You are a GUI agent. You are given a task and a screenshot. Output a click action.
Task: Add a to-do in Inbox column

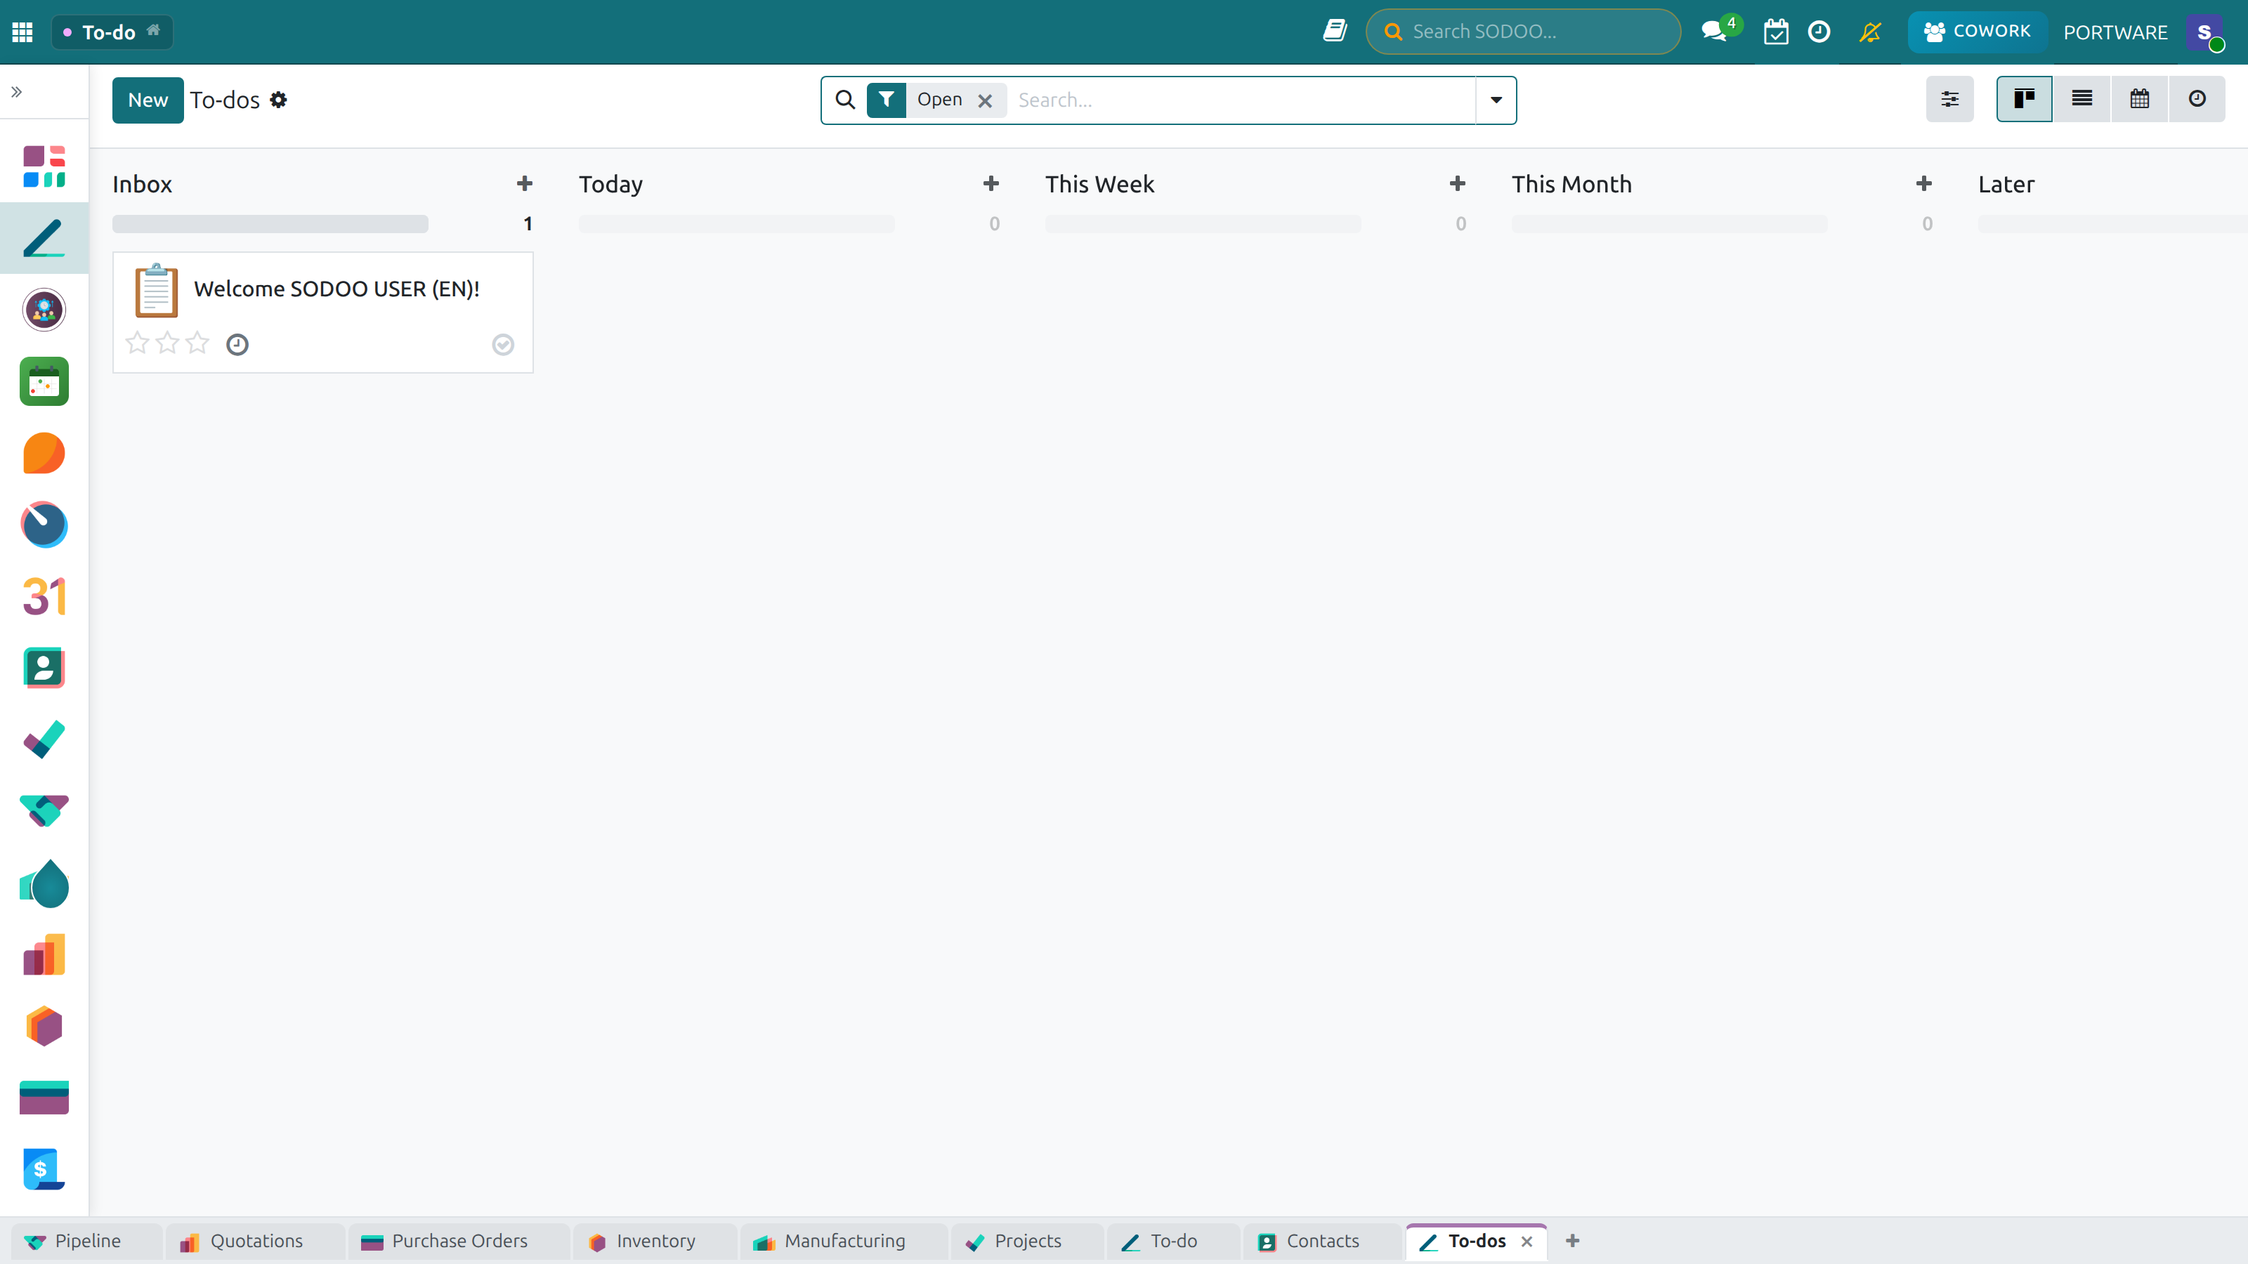(x=525, y=183)
